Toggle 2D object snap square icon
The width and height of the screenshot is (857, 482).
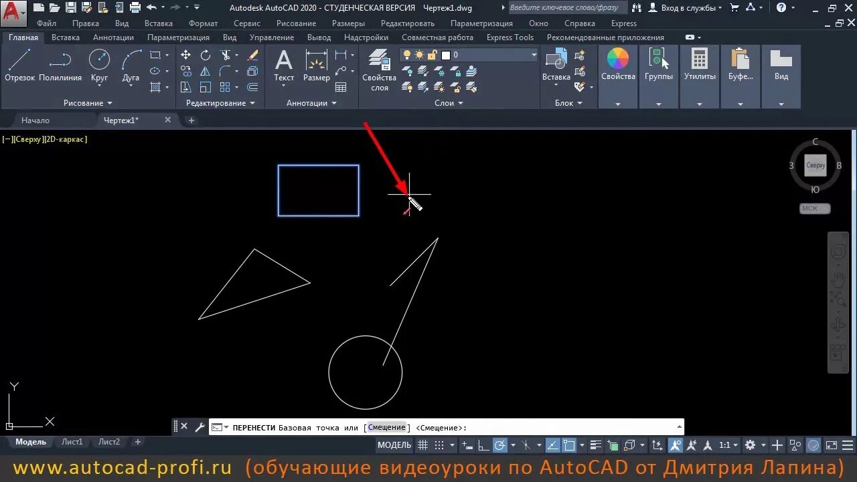(569, 445)
